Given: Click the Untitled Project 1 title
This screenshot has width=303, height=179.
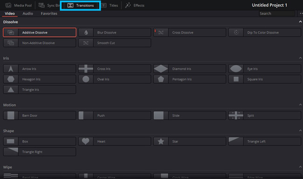Looking at the screenshot, I should pyautogui.click(x=269, y=5).
